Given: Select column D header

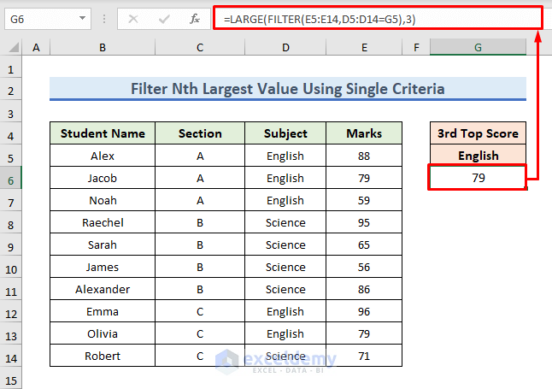Looking at the screenshot, I should pos(285,49).
